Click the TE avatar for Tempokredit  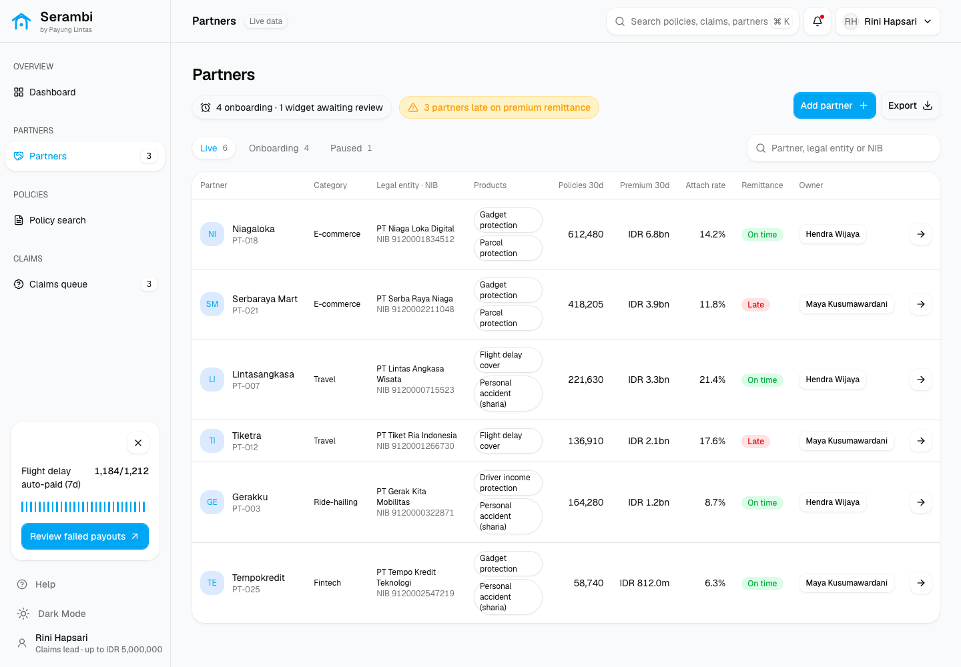[212, 583]
